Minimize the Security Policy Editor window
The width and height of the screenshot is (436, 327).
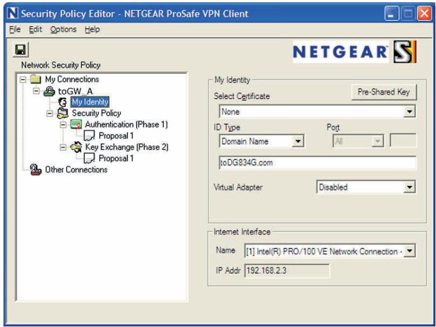point(392,14)
